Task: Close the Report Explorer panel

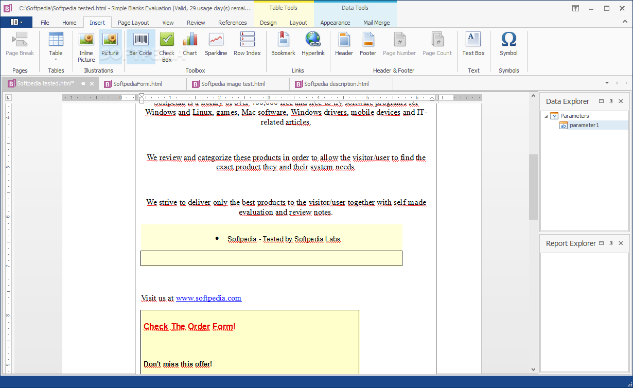Action: tap(621, 243)
